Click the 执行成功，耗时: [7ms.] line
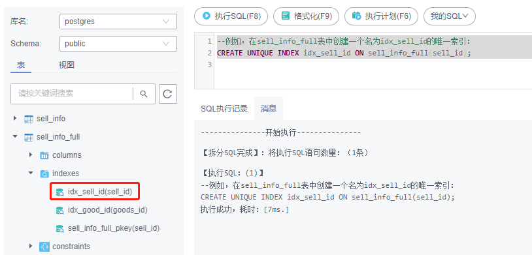Viewport: 532px width, 255px height. click(x=244, y=209)
